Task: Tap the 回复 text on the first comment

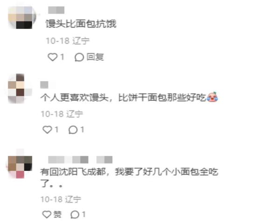Action: pyautogui.click(x=95, y=57)
